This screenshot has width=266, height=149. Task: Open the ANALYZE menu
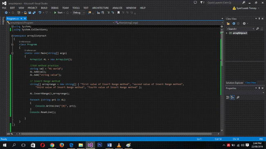click(117, 8)
